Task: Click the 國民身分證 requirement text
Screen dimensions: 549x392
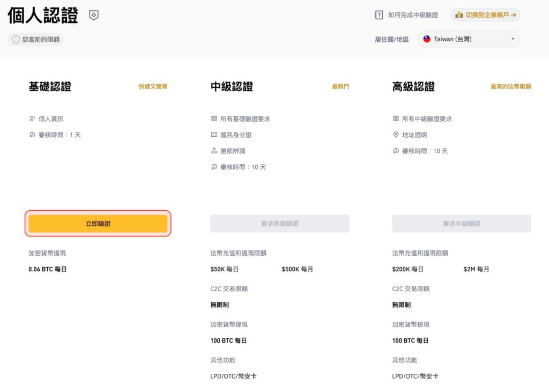Action: point(236,135)
